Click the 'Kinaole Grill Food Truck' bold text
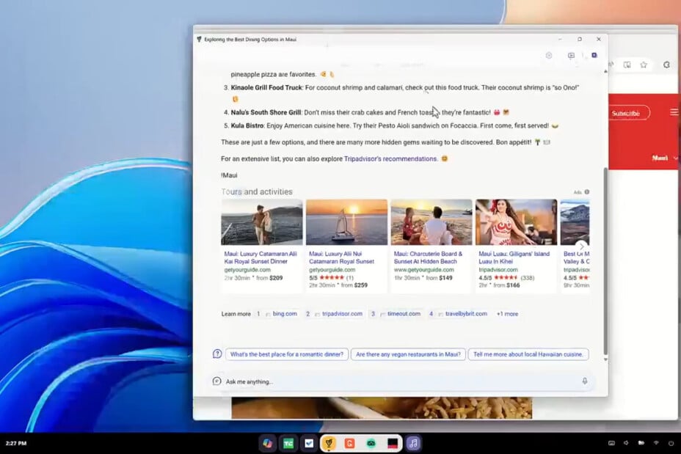This screenshot has height=454, width=681. 266,88
